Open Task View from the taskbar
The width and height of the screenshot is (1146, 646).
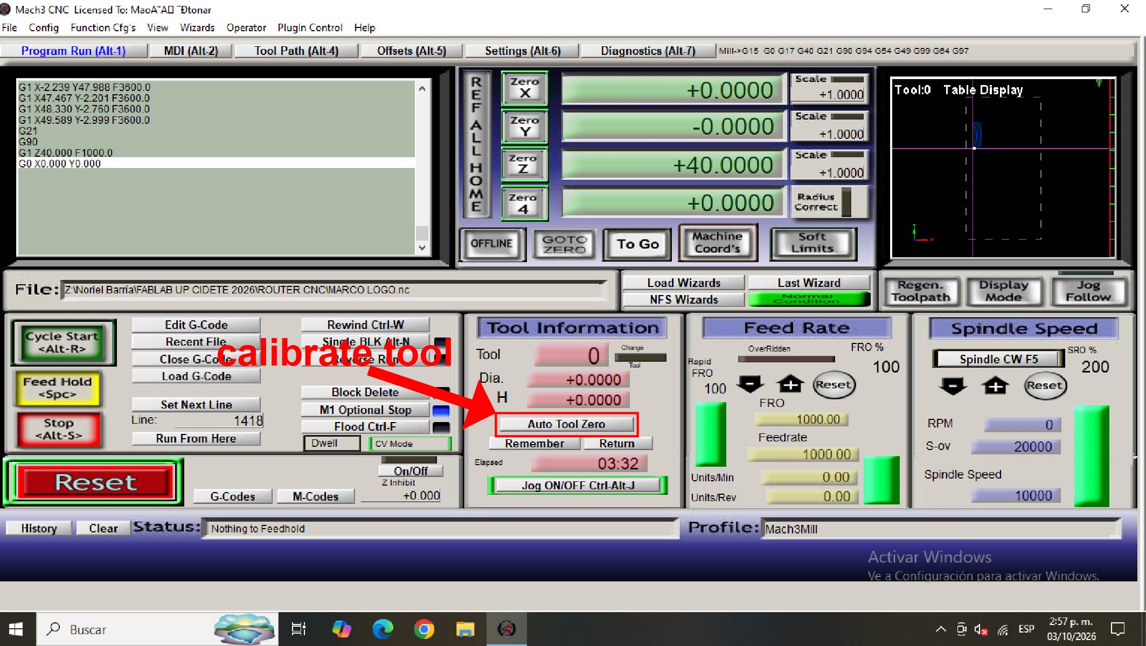click(x=298, y=628)
